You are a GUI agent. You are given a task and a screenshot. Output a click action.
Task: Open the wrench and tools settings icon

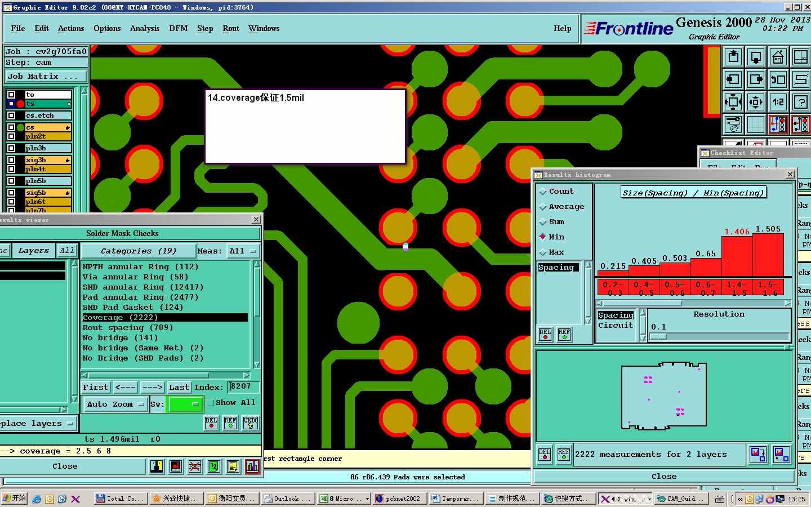(733, 124)
